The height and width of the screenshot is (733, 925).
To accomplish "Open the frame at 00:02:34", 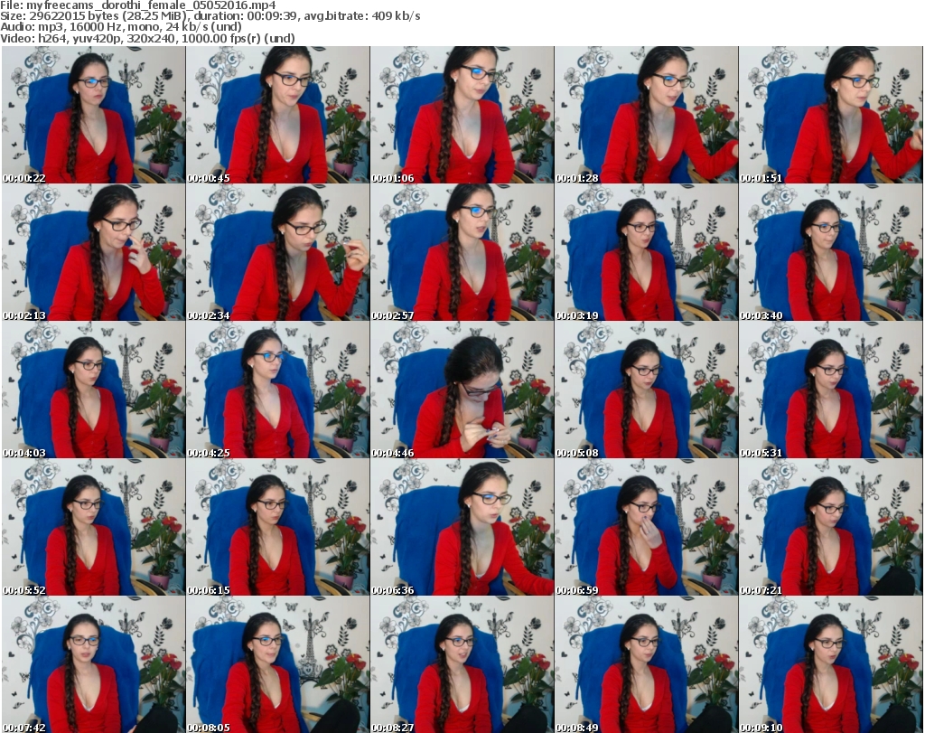I will click(x=278, y=252).
